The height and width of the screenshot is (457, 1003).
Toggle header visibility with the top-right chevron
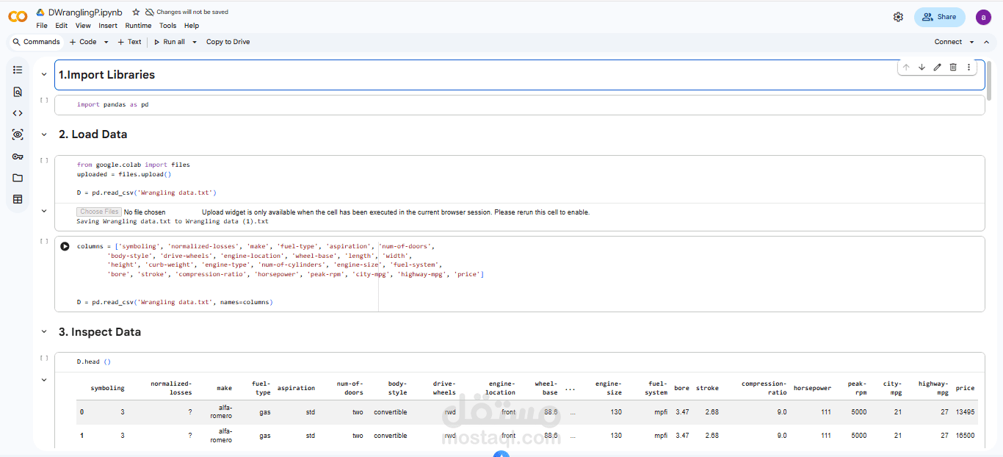[986, 43]
